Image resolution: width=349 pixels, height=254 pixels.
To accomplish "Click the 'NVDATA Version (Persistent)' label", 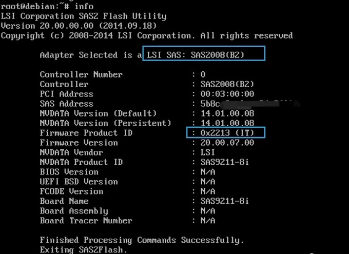I will pos(105,123).
